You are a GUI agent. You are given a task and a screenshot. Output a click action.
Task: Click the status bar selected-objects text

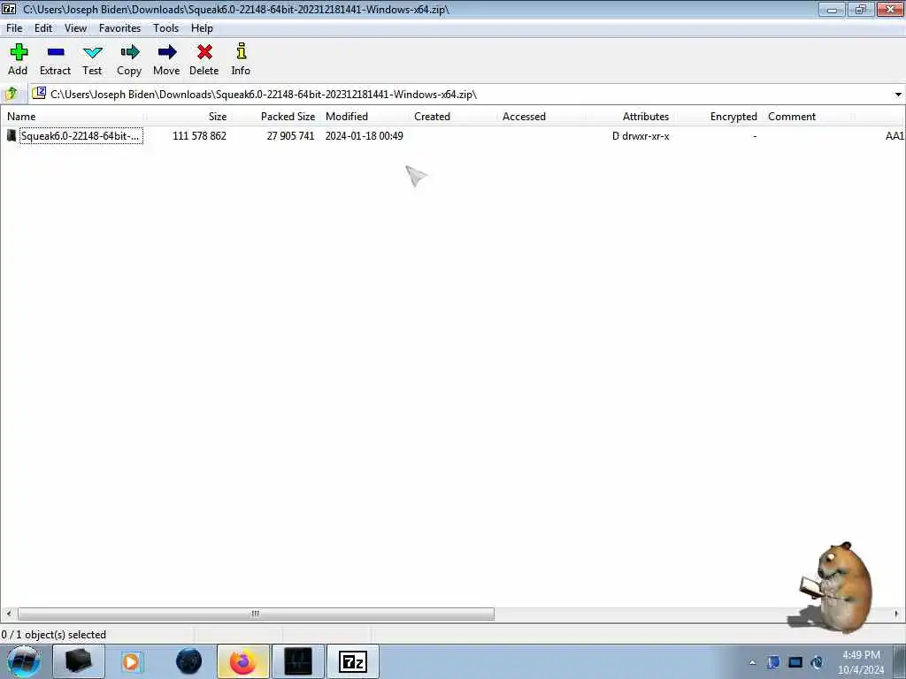pyautogui.click(x=54, y=635)
